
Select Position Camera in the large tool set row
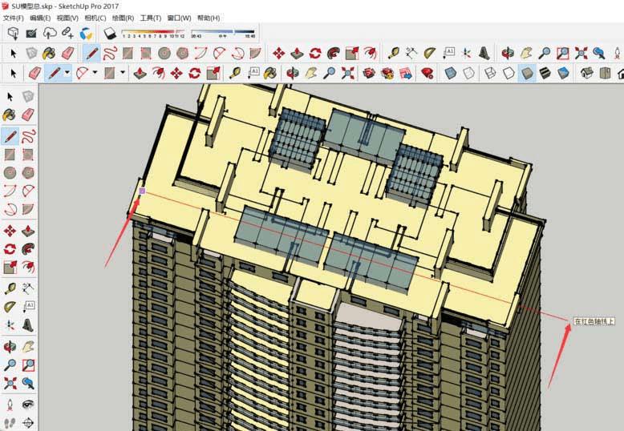pyautogui.click(x=618, y=53)
